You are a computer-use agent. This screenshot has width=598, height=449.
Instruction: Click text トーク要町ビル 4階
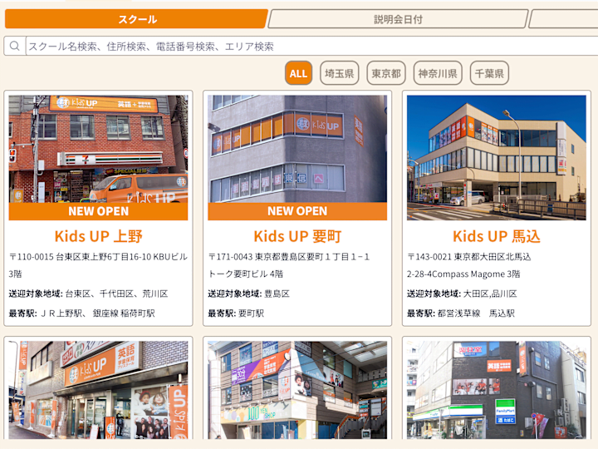246,274
